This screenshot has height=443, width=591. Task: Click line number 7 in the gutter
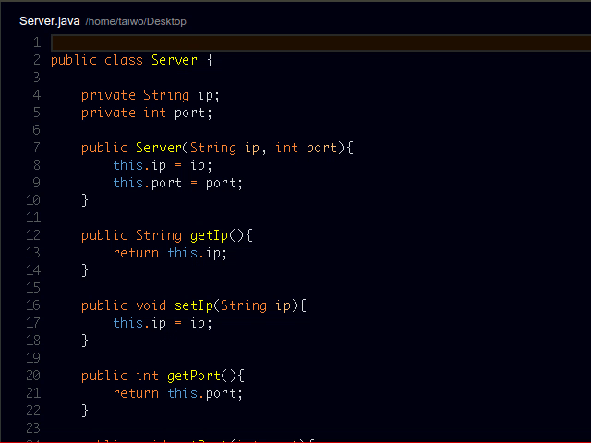point(37,148)
